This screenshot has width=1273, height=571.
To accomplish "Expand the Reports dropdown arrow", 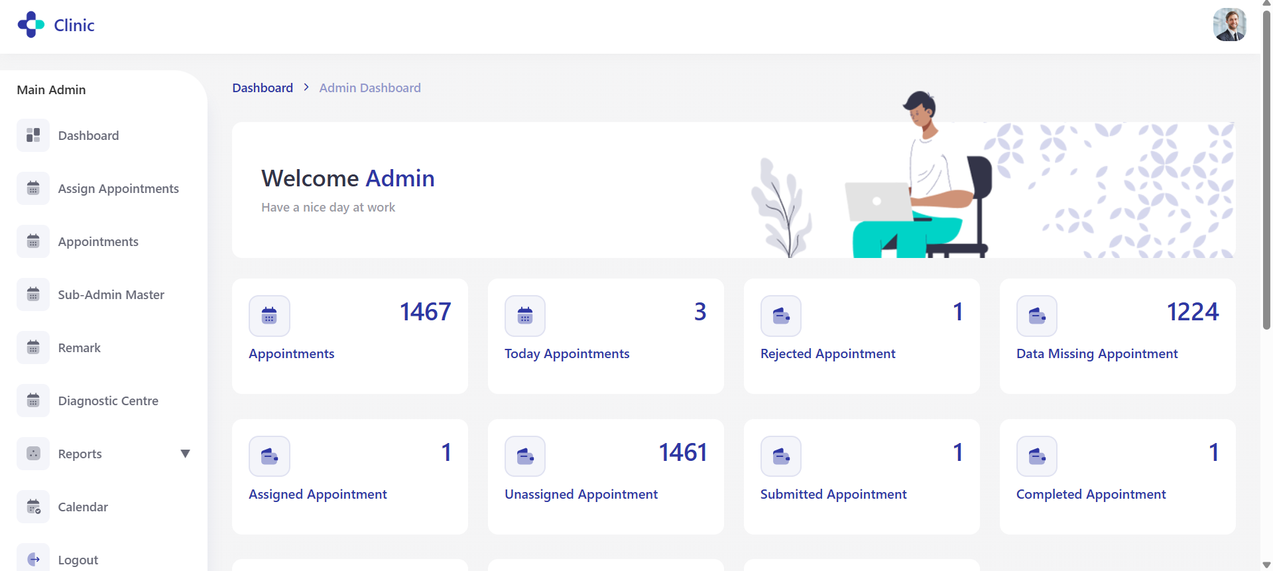I will coord(185,454).
